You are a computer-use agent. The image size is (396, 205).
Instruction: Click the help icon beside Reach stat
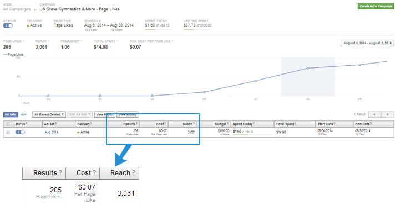[x=48, y=41]
